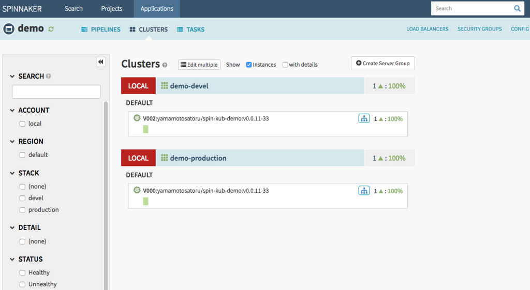Focus the global Search box in header
This screenshot has height=290, width=530.
[472, 8]
